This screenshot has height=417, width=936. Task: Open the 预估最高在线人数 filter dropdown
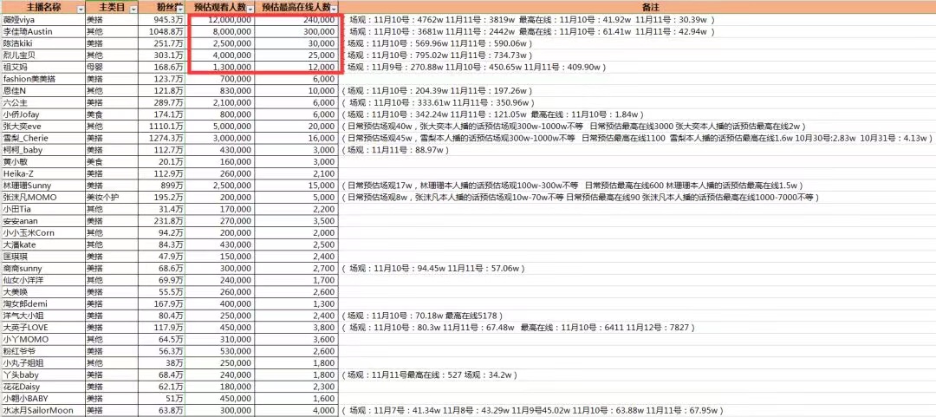[x=335, y=9]
